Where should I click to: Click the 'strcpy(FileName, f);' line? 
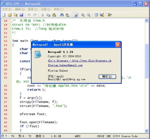39,102
